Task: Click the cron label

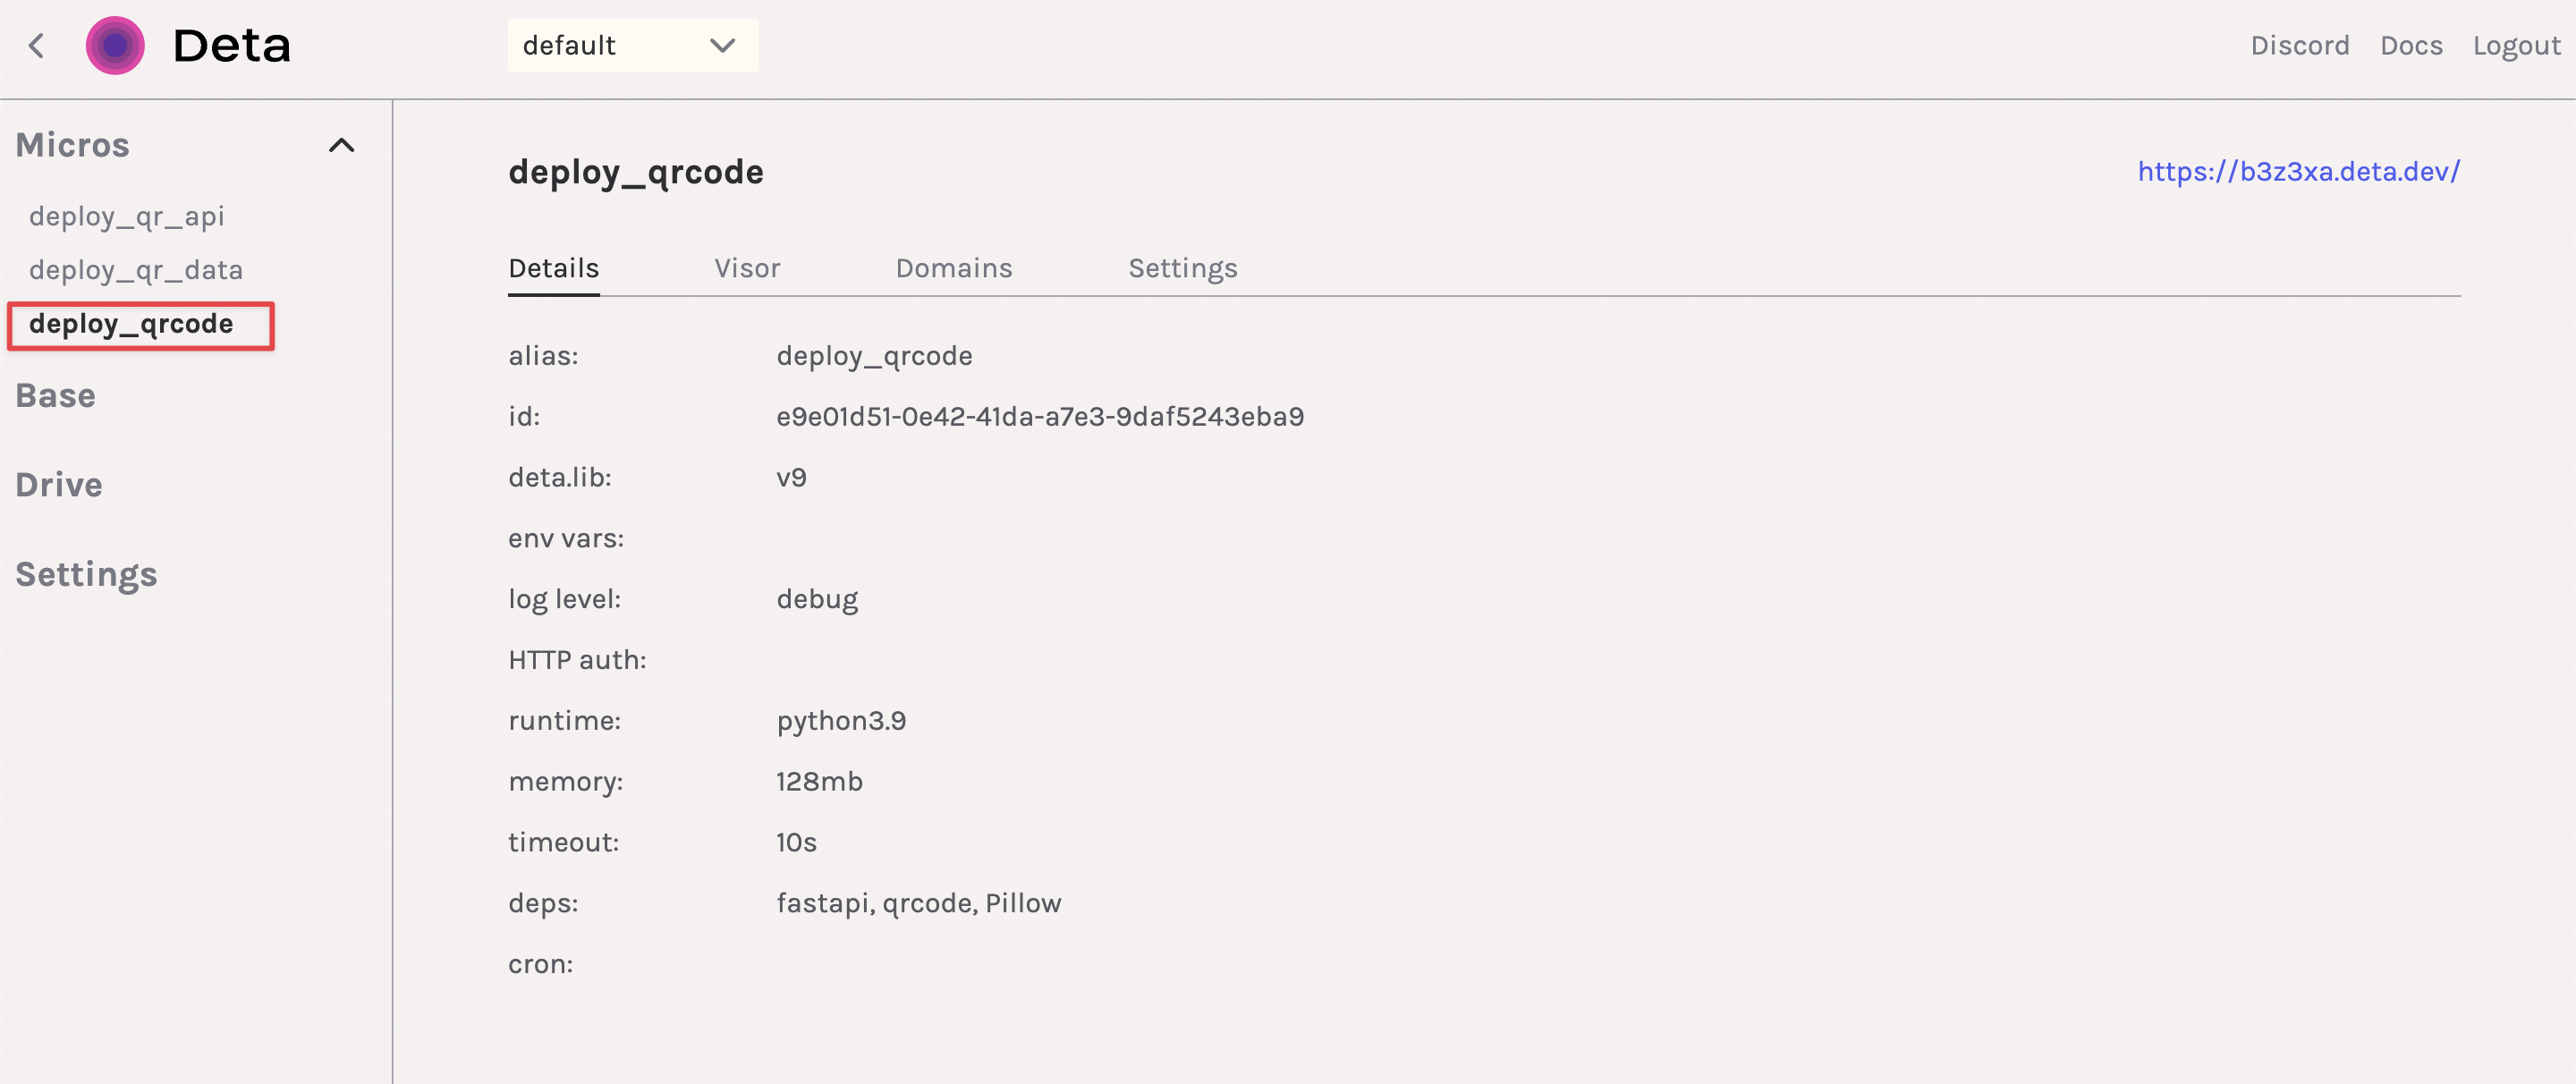Action: click(x=540, y=965)
